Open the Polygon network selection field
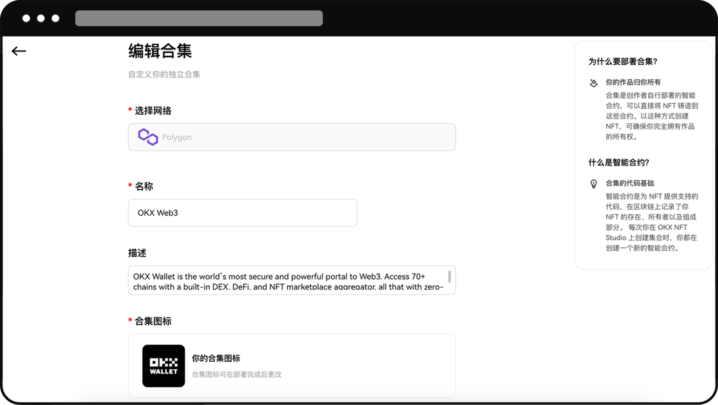 click(292, 137)
